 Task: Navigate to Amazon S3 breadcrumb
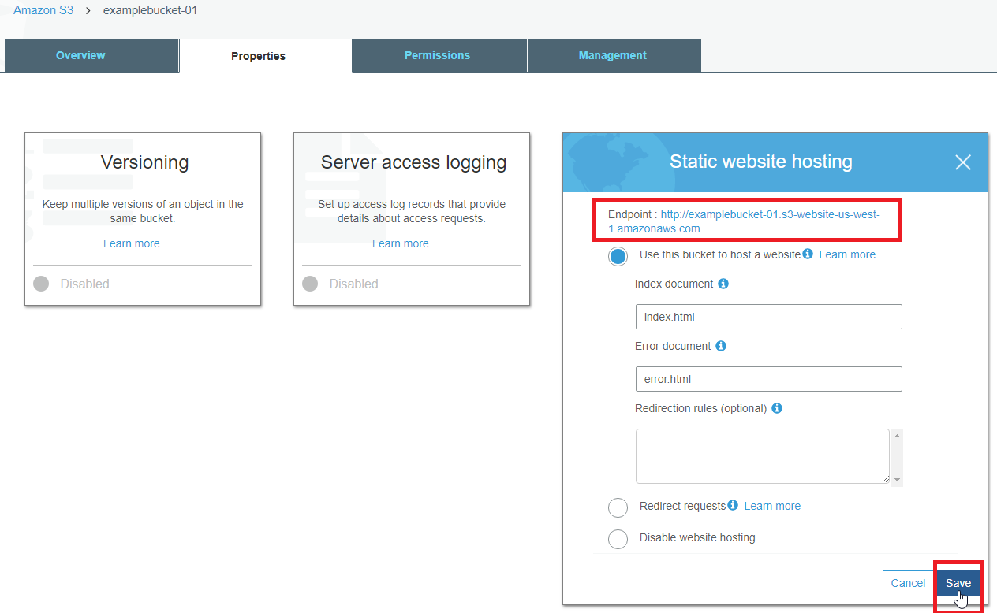click(x=43, y=10)
